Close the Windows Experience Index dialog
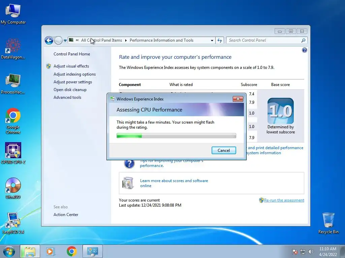Viewport: 345px width, 258px height. pyautogui.click(x=238, y=99)
